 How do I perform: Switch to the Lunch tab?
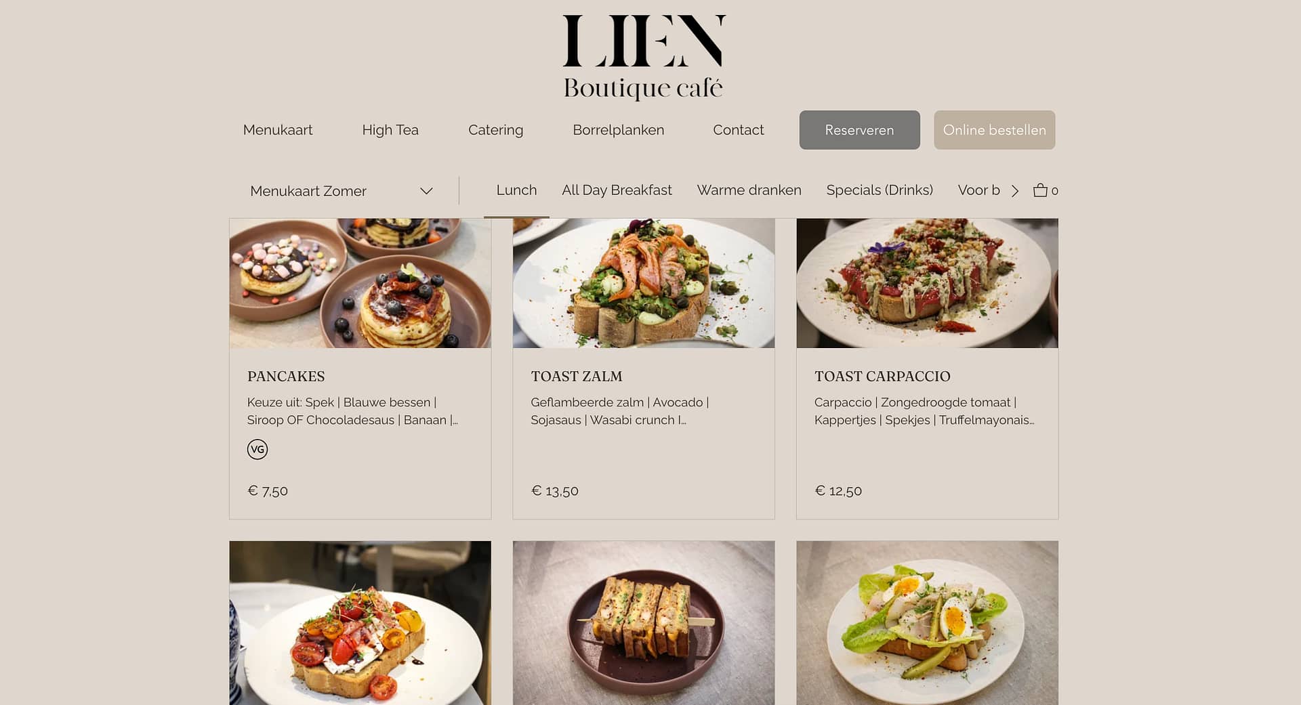coord(516,190)
